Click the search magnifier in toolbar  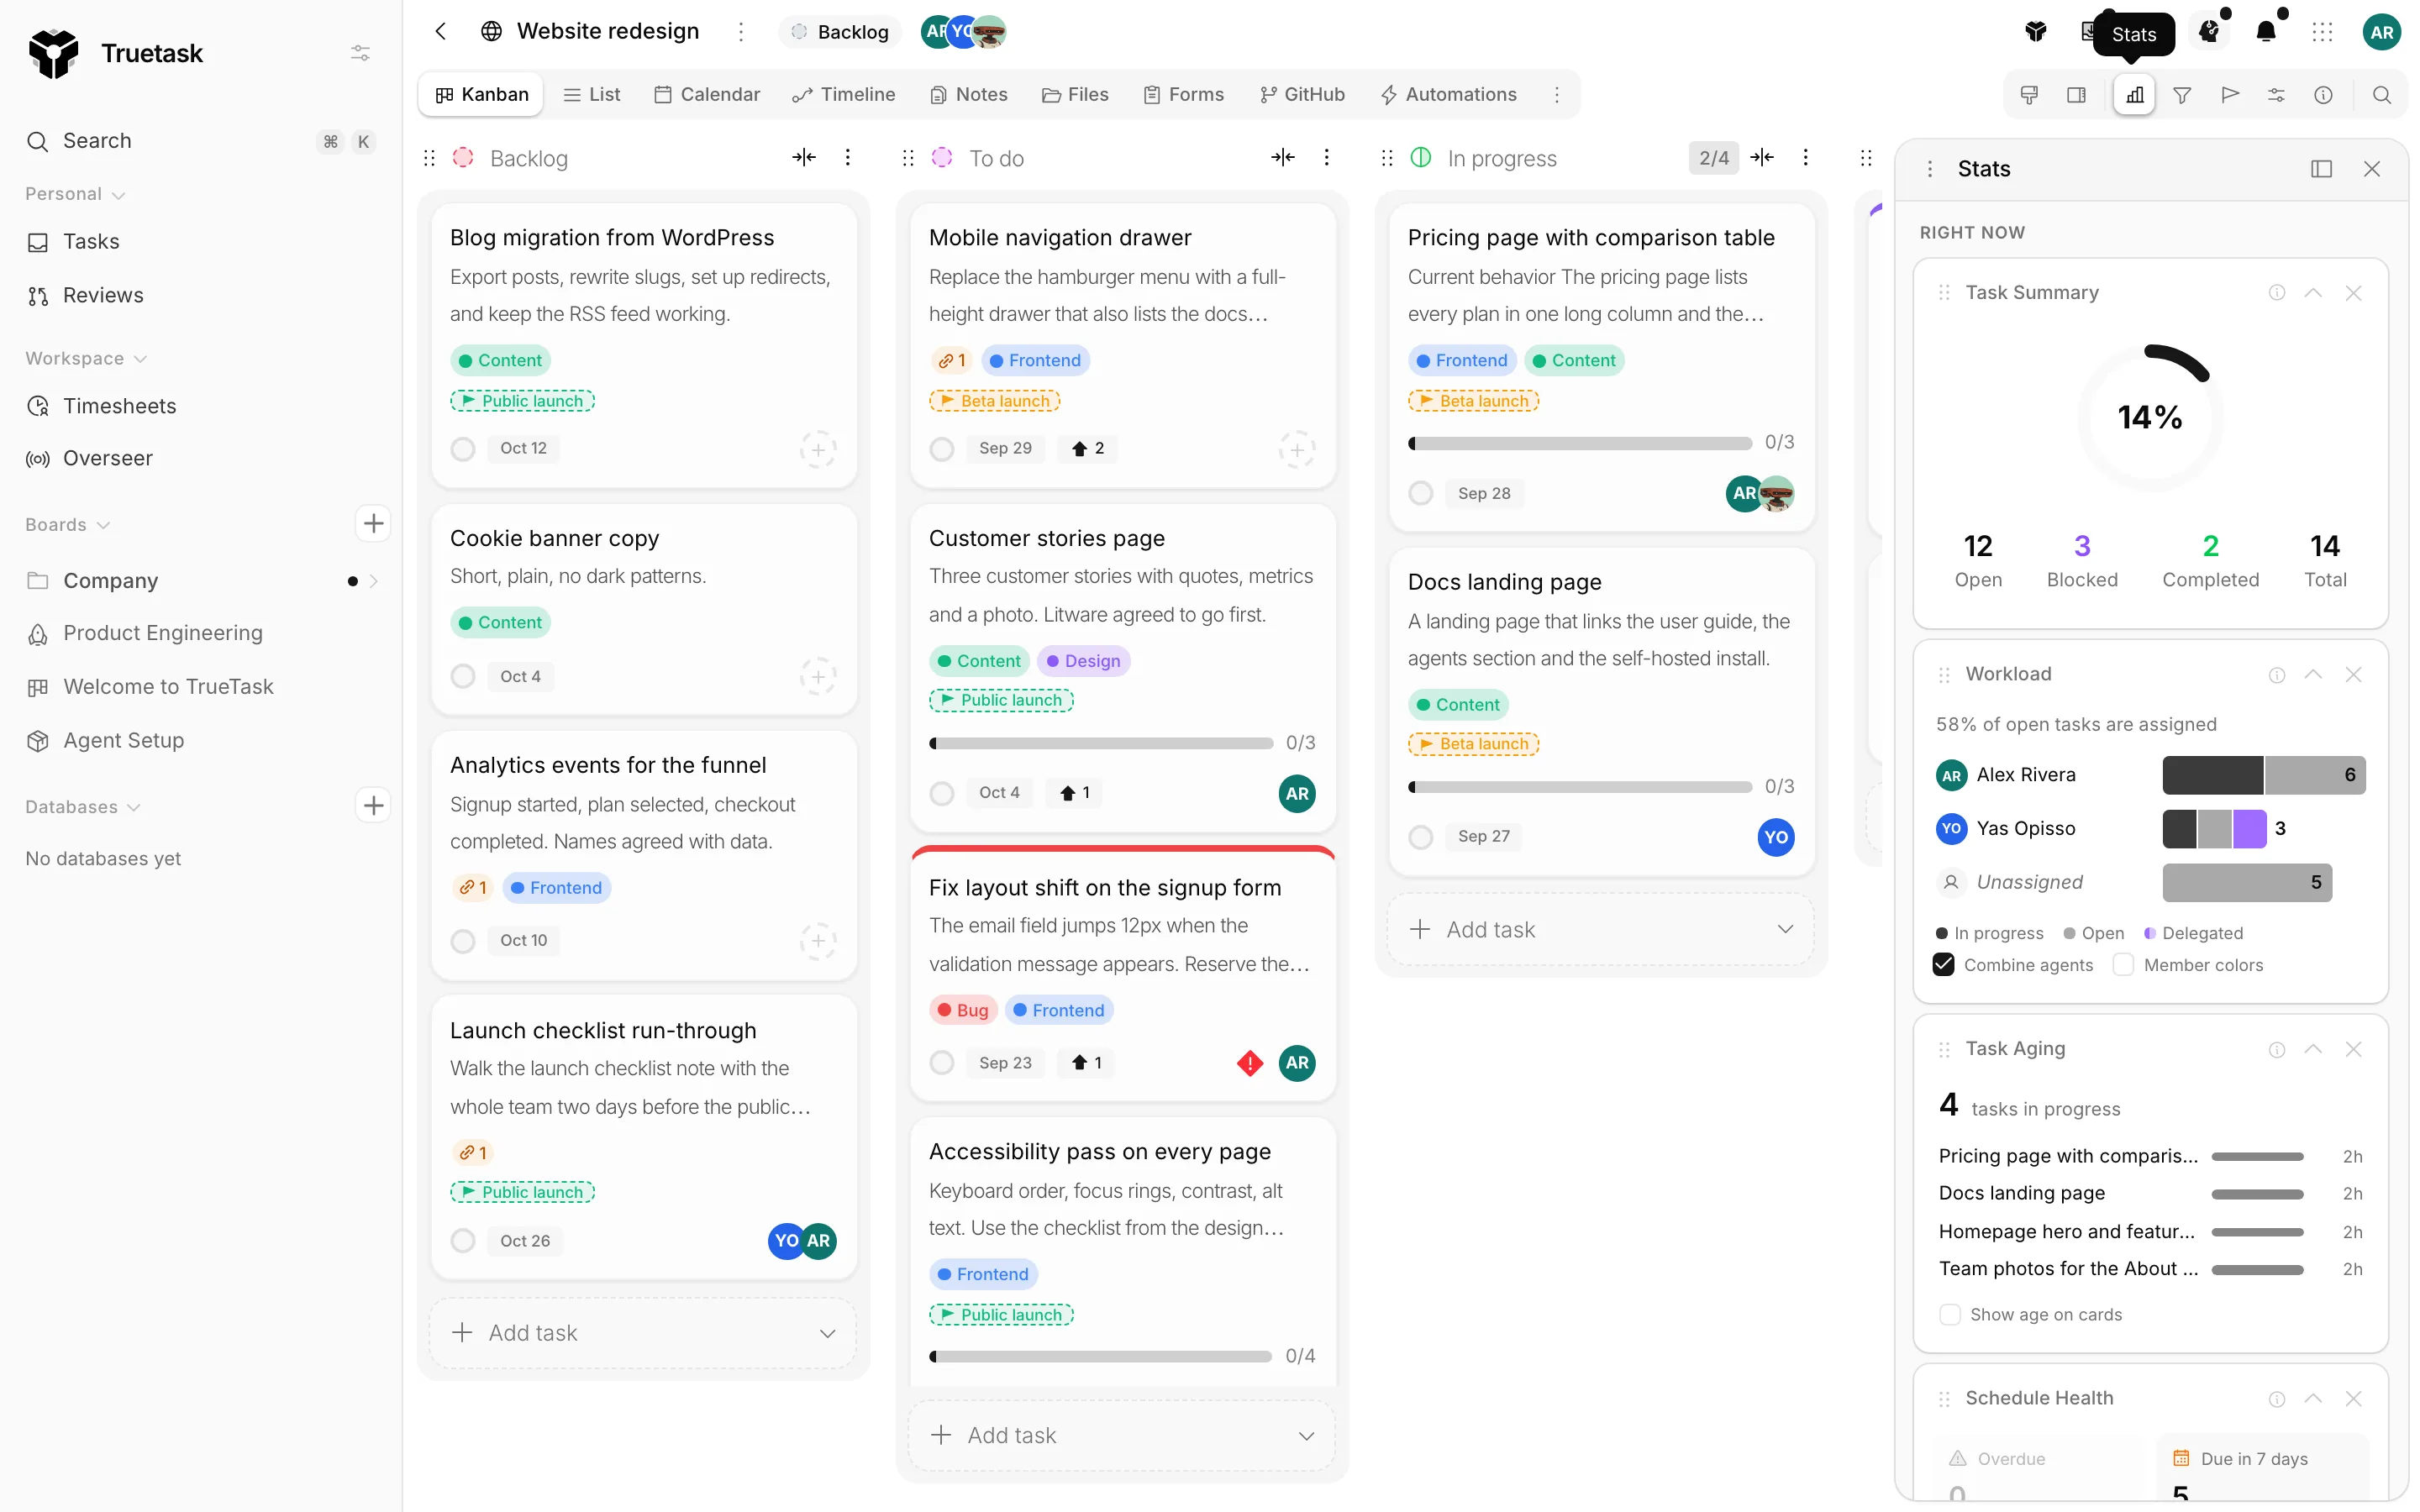(x=2381, y=95)
